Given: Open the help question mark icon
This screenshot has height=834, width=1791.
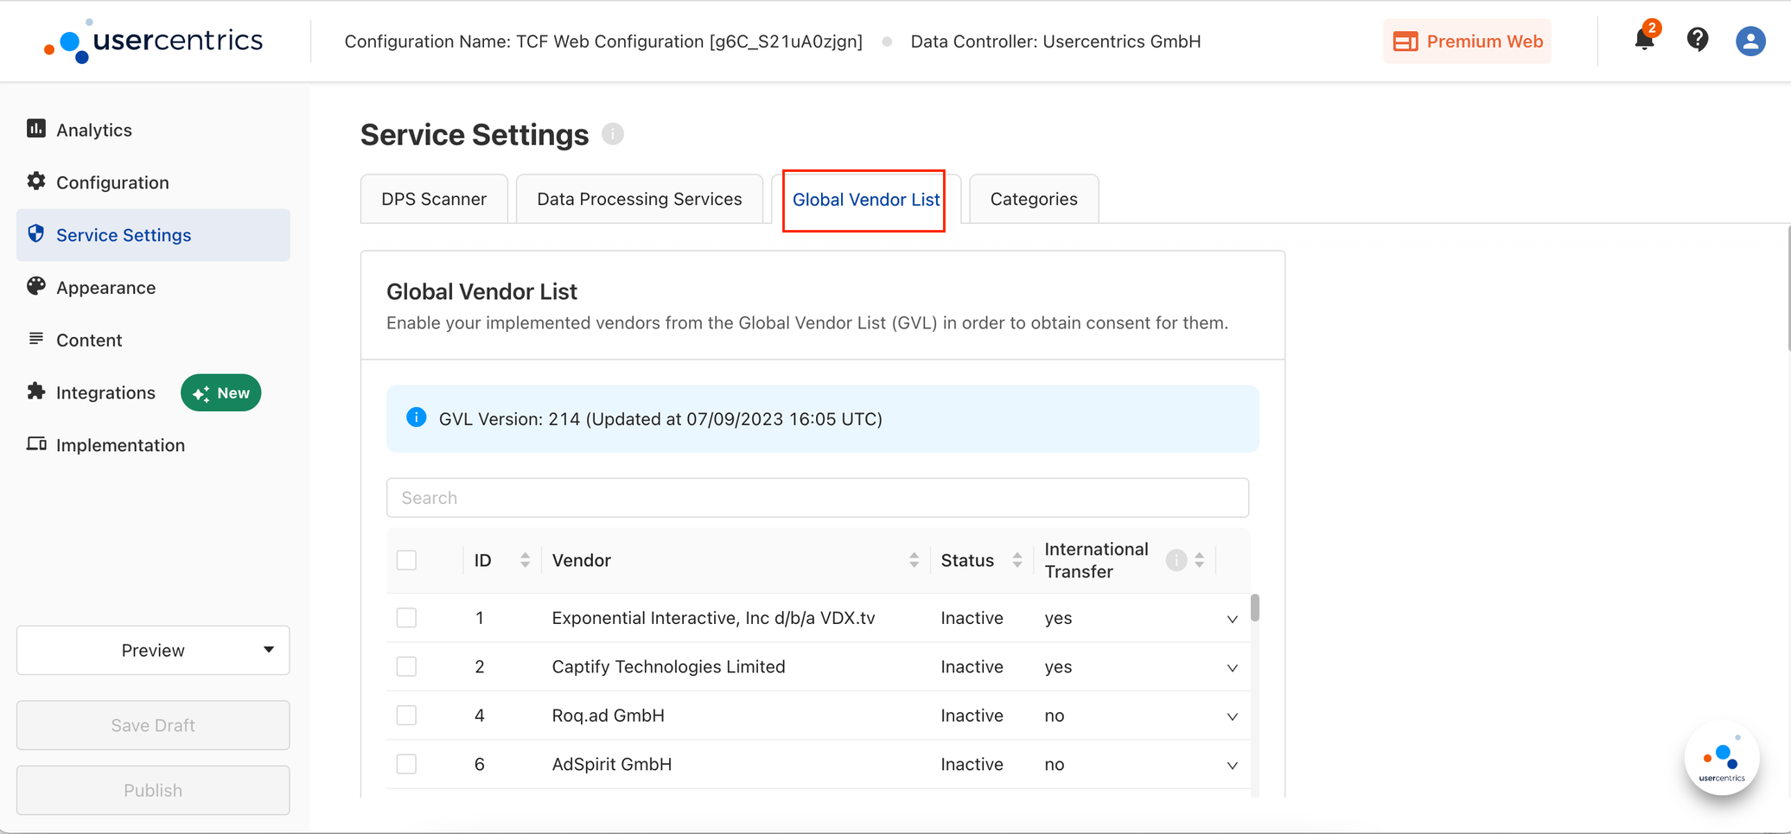Looking at the screenshot, I should point(1698,40).
